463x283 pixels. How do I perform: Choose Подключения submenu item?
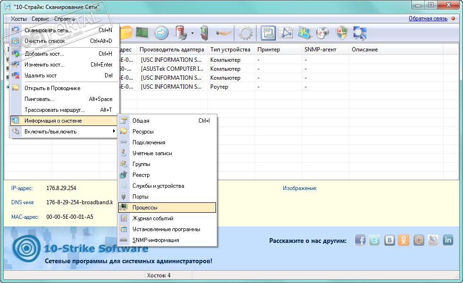point(167,143)
